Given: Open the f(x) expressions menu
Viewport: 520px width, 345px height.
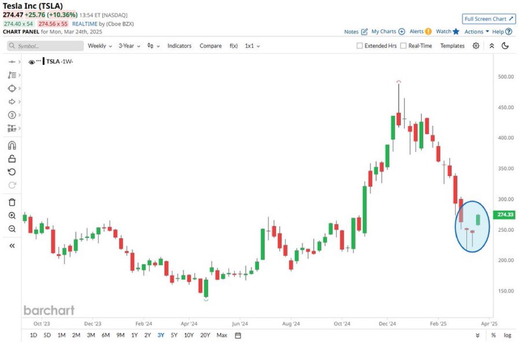Looking at the screenshot, I should point(233,46).
